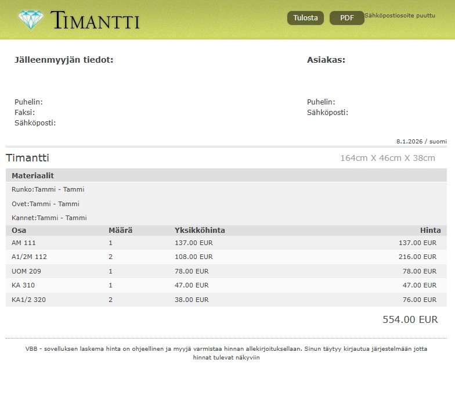Click the Yksikköhinta column header
Image resolution: width=455 pixels, height=410 pixels.
pyautogui.click(x=200, y=231)
